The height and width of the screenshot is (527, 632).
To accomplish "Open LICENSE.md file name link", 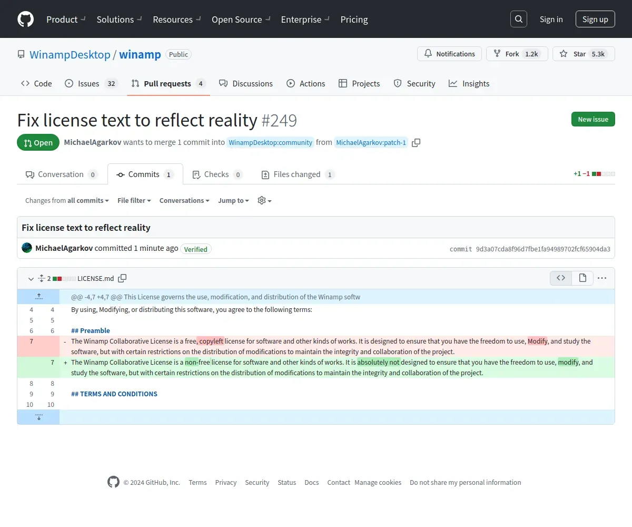I will click(x=95, y=278).
